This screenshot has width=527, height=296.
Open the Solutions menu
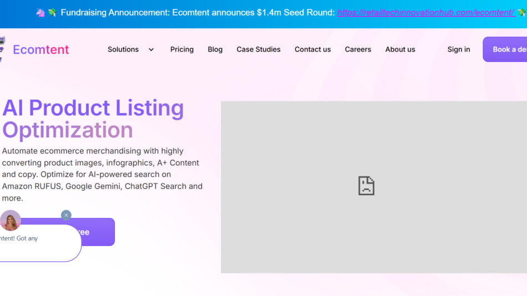pyautogui.click(x=123, y=49)
